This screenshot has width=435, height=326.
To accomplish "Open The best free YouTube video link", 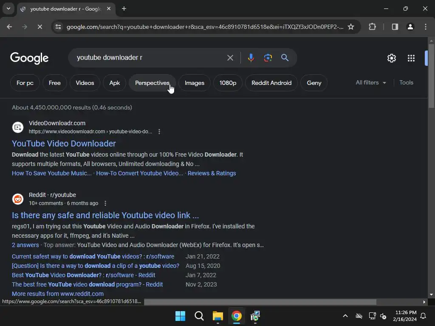I will coord(88,285).
